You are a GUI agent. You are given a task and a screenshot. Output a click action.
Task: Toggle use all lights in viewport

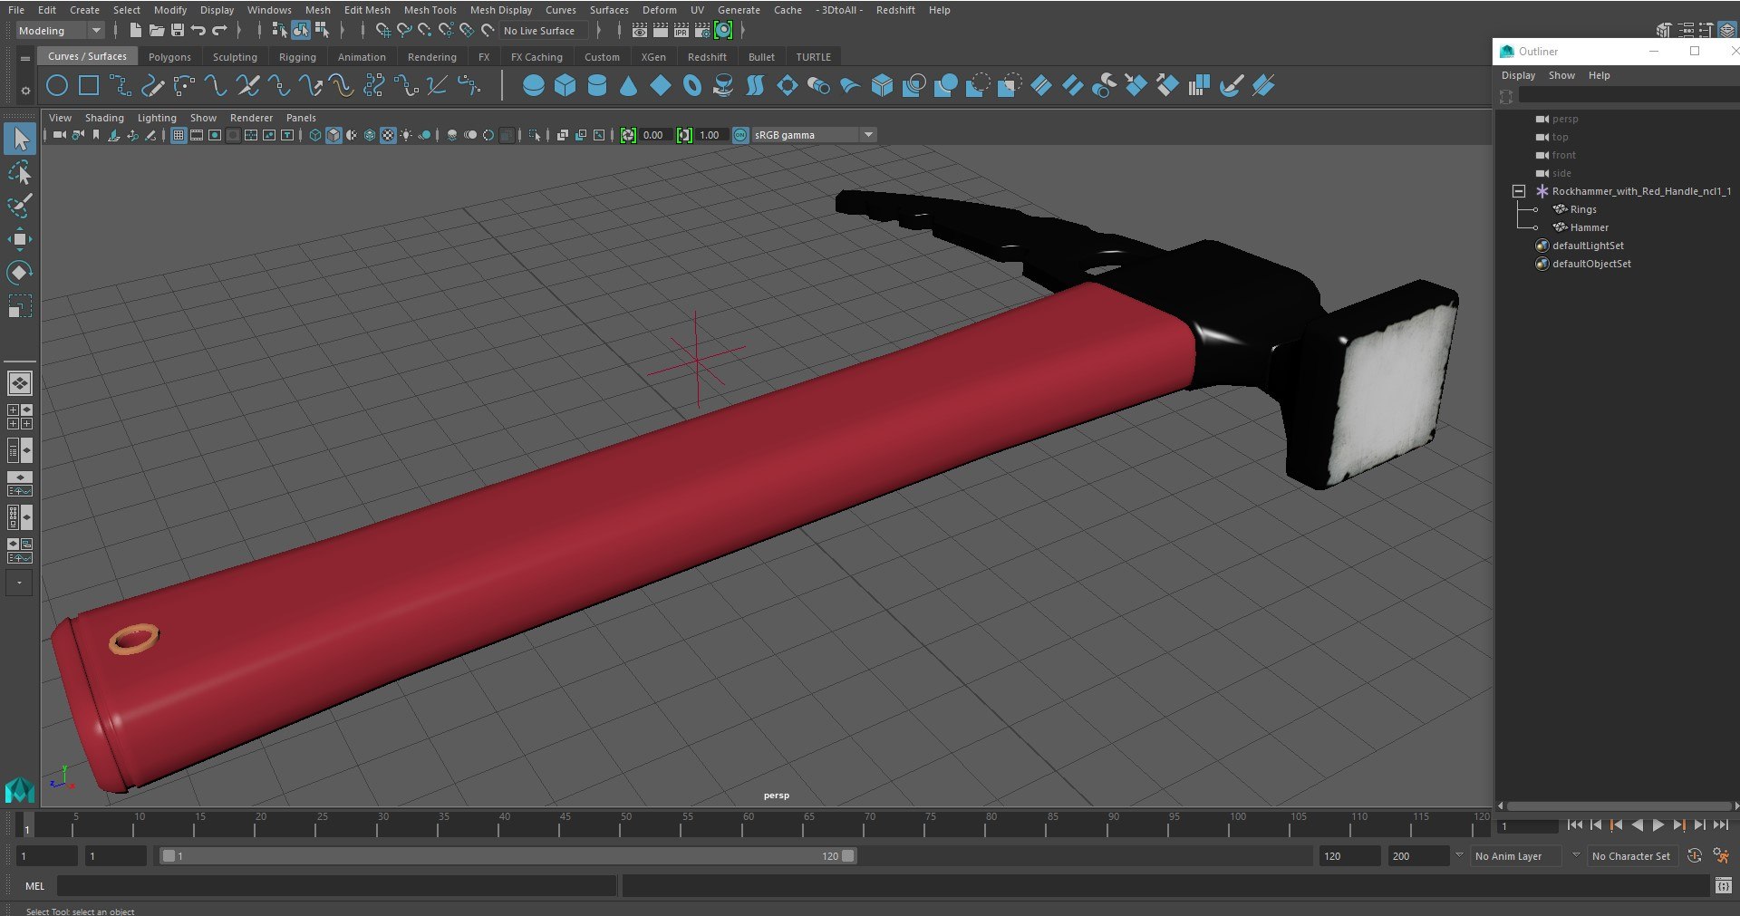click(x=406, y=135)
